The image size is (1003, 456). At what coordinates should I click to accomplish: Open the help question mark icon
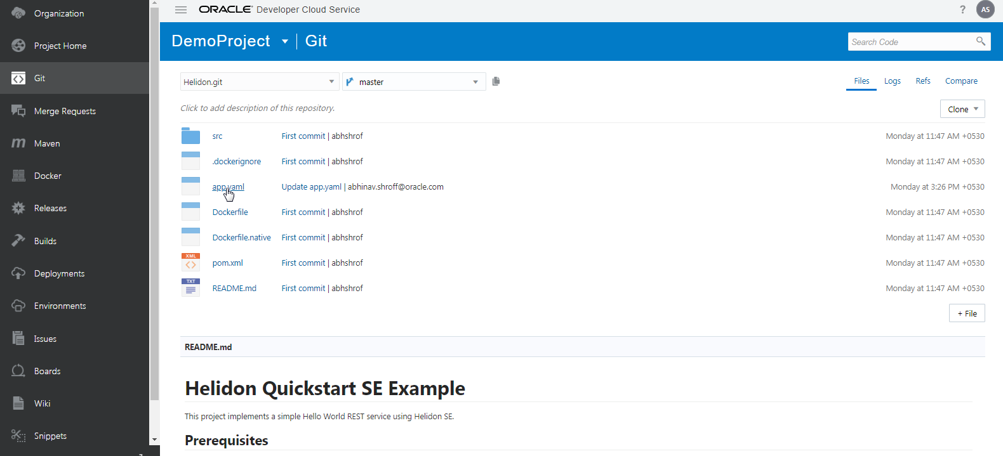(962, 10)
